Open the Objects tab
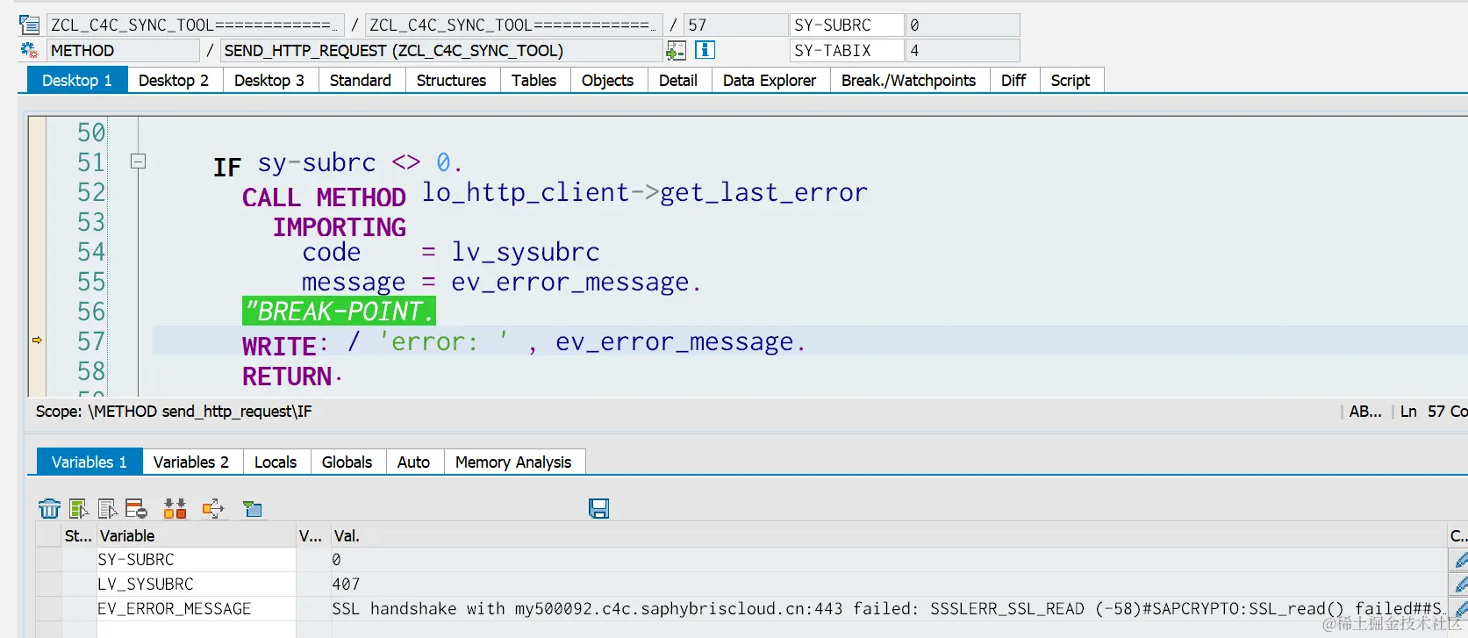 tap(607, 80)
